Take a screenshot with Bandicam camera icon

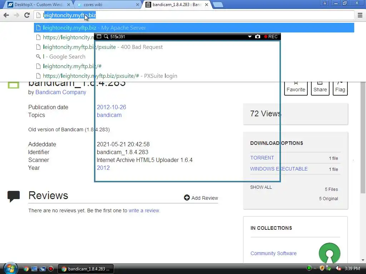(257, 37)
